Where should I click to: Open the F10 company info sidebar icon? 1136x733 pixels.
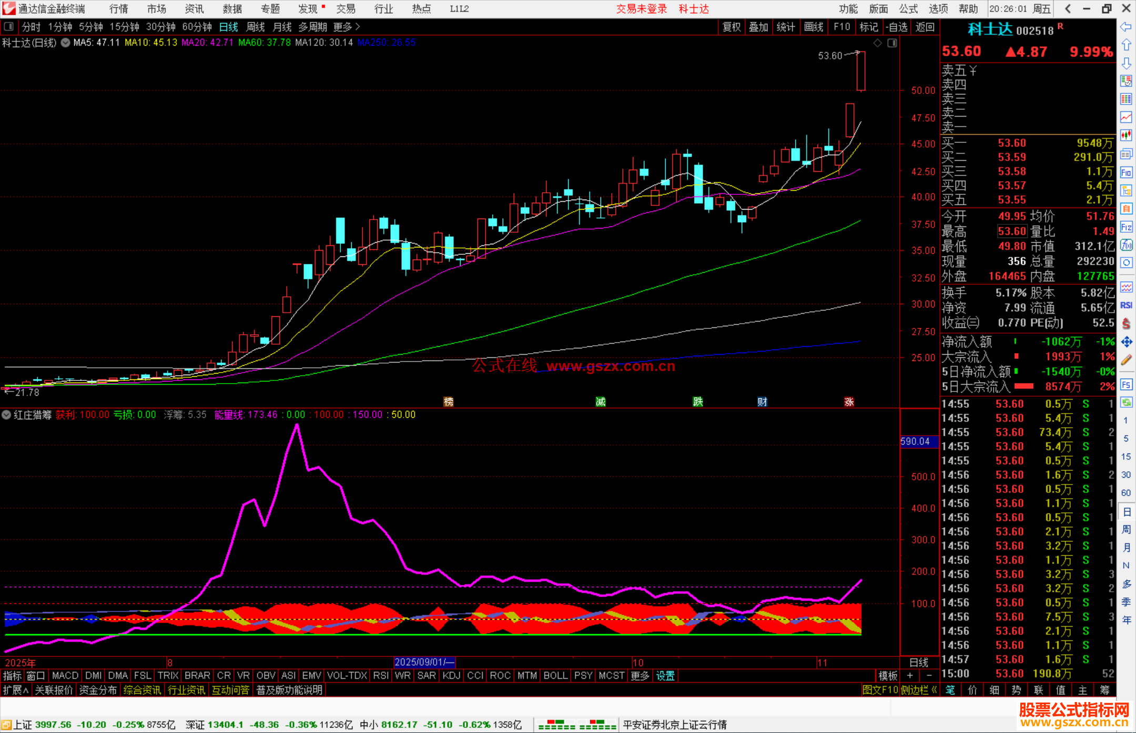(1126, 172)
